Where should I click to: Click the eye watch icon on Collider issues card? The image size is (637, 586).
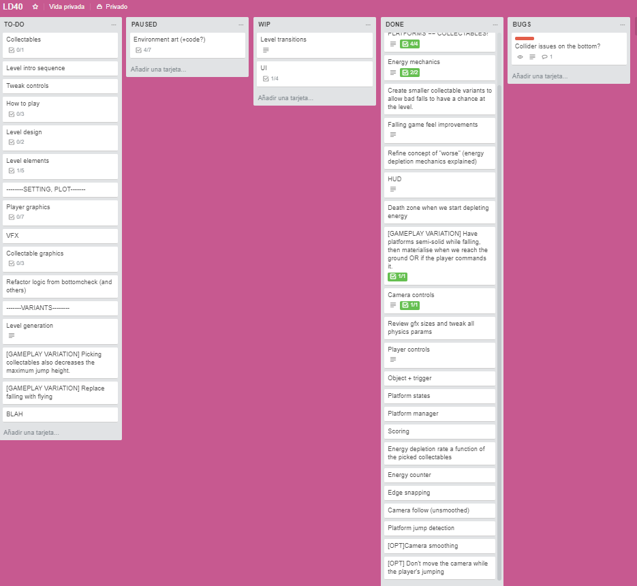(x=520, y=57)
